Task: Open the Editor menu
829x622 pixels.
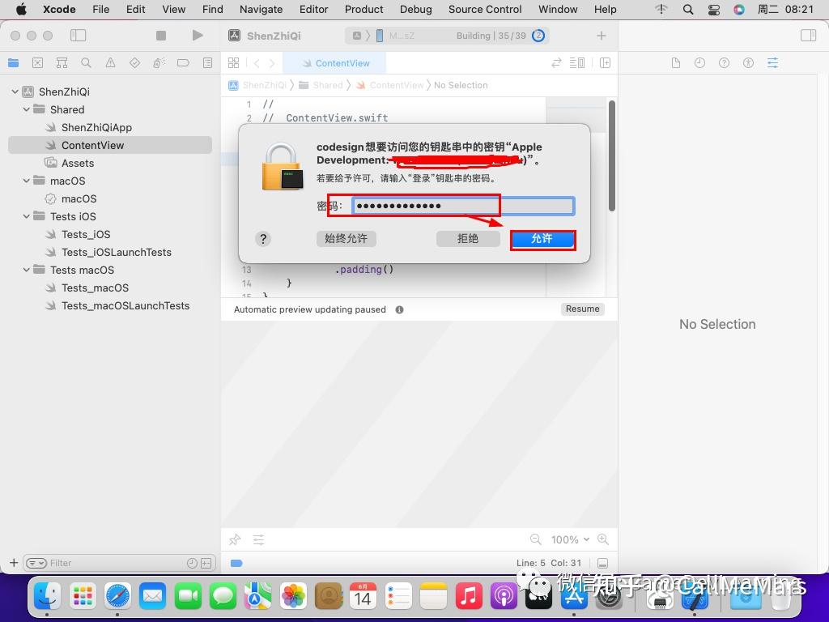Action: 313,9
